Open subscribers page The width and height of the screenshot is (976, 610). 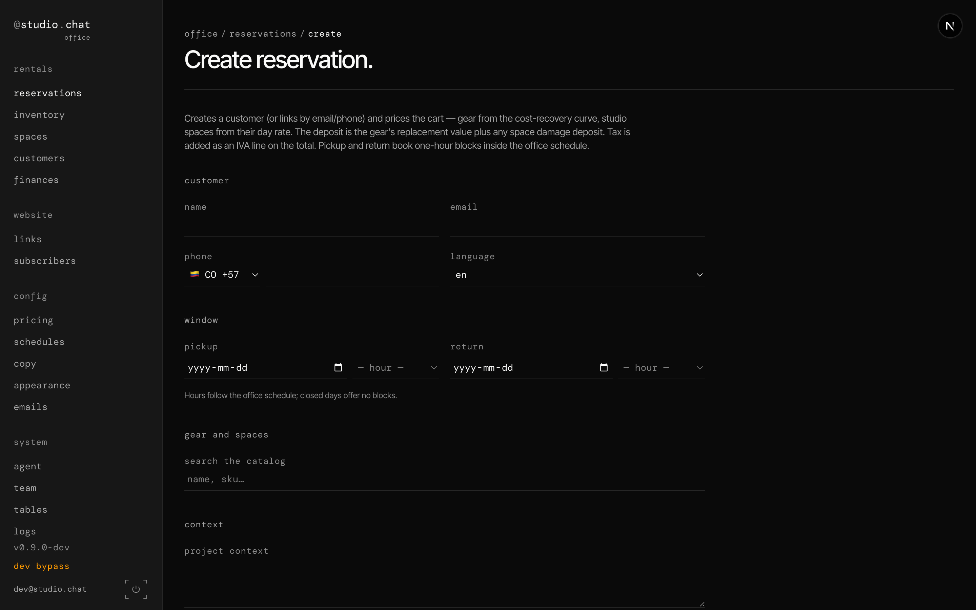click(45, 261)
